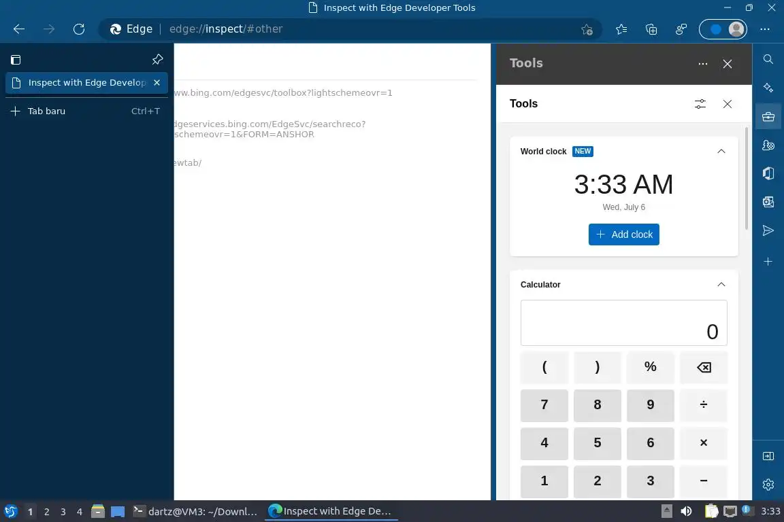Click the Tools pane scrollbar

coord(747,179)
